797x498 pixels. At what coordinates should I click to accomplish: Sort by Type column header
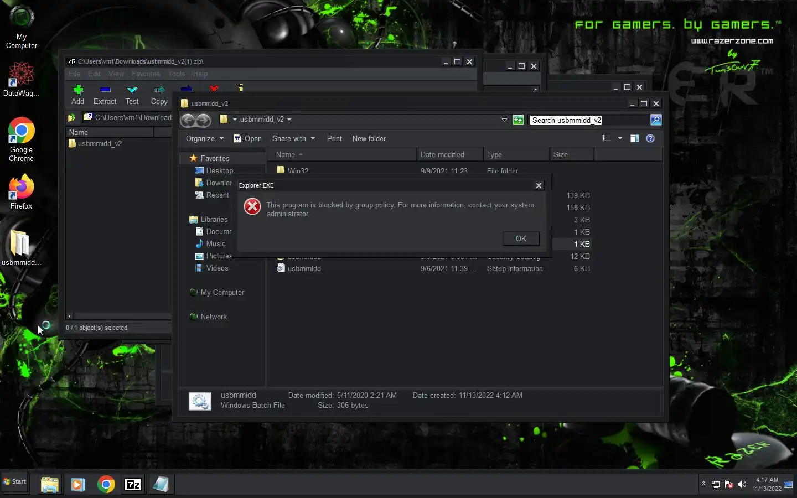[x=516, y=154]
